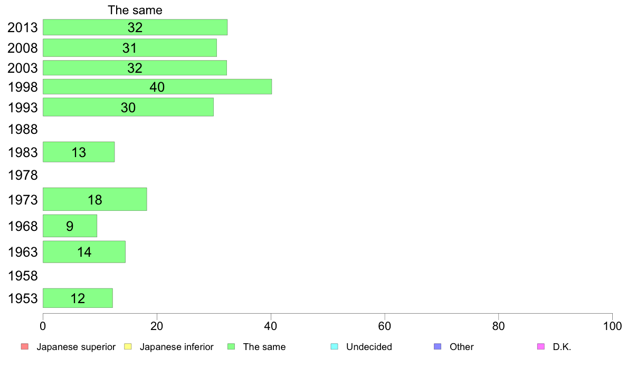Click the 1988 year axis label
627x388 pixels.
tap(23, 130)
